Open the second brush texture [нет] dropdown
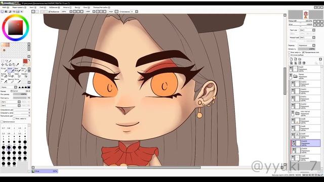The height and width of the screenshot is (182, 324). [19, 106]
